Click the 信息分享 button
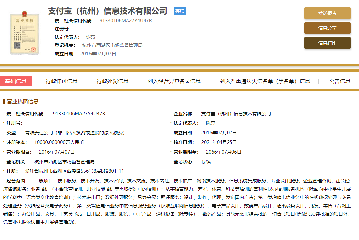This screenshot has width=359, height=240. pyautogui.click(x=328, y=28)
